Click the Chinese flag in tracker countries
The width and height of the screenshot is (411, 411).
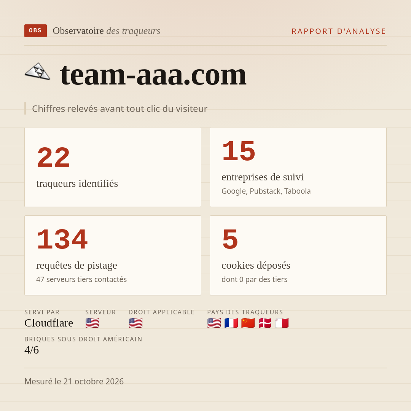(x=248, y=323)
